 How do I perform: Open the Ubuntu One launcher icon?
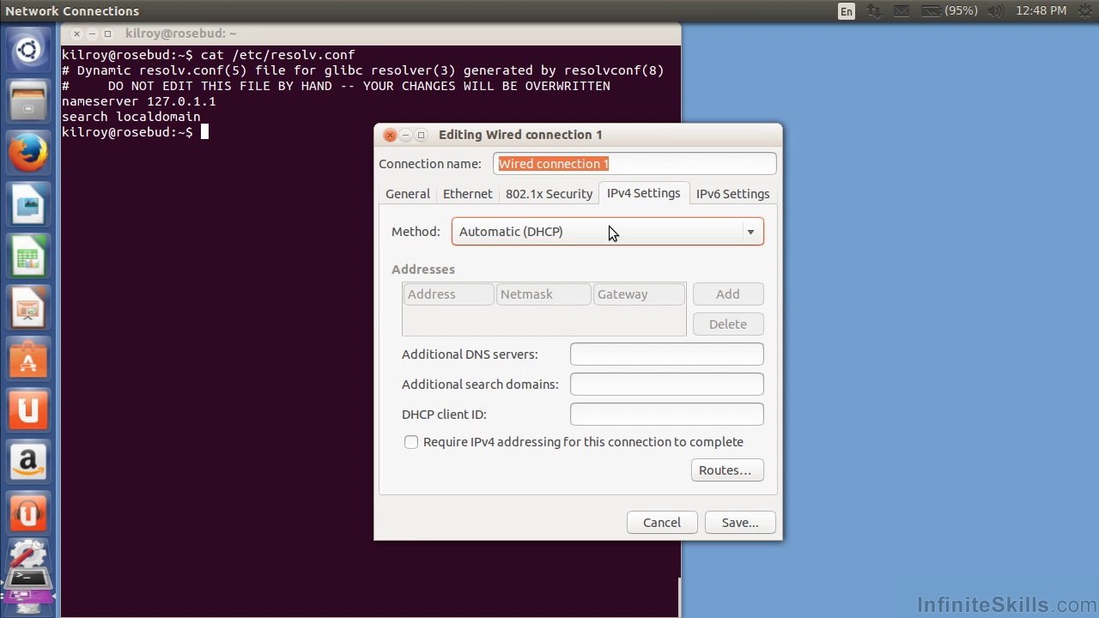pyautogui.click(x=28, y=411)
